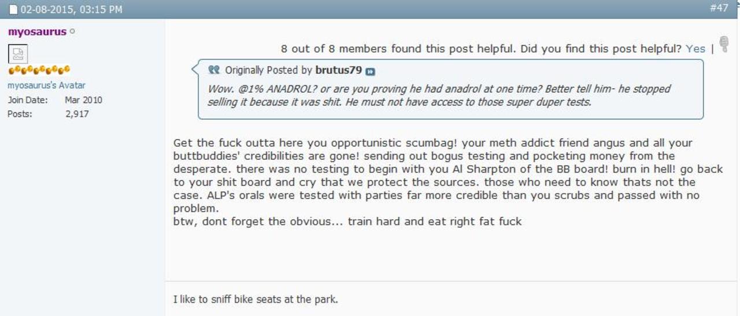Click the offline status dot beside myosaurus

[x=72, y=32]
